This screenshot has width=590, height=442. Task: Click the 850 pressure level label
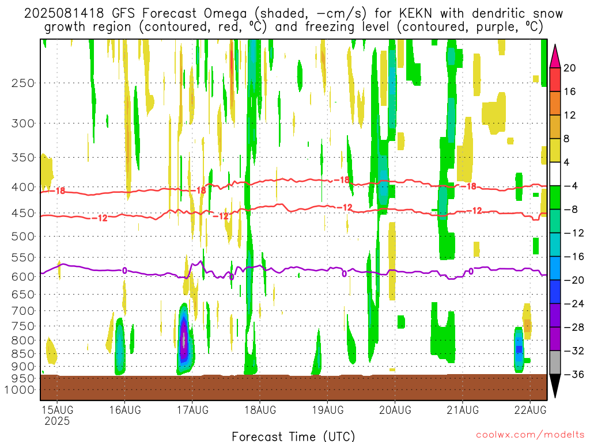point(23,354)
